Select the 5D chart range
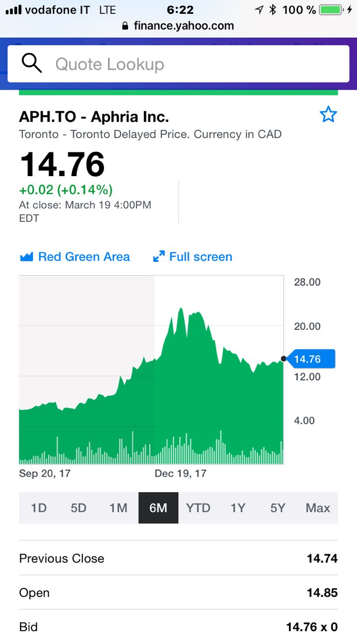The height and width of the screenshot is (635, 357). point(78,508)
